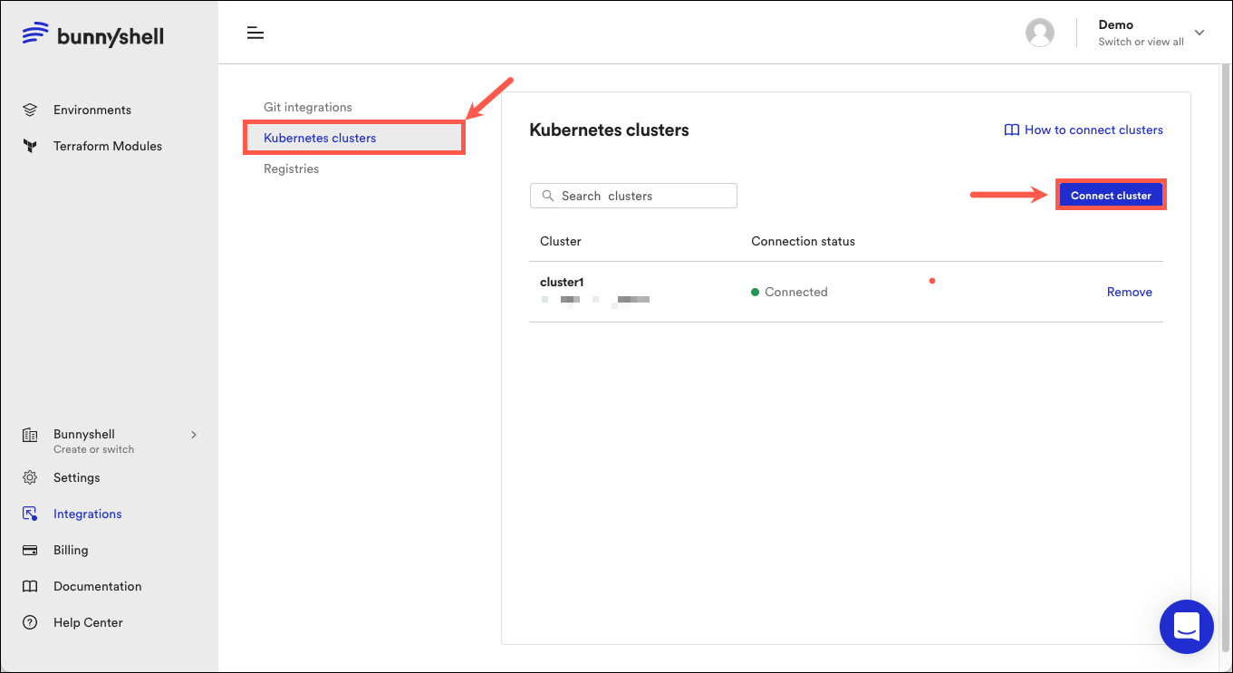This screenshot has width=1233, height=673.
Task: Click the user avatar icon
Action: coord(1040,33)
